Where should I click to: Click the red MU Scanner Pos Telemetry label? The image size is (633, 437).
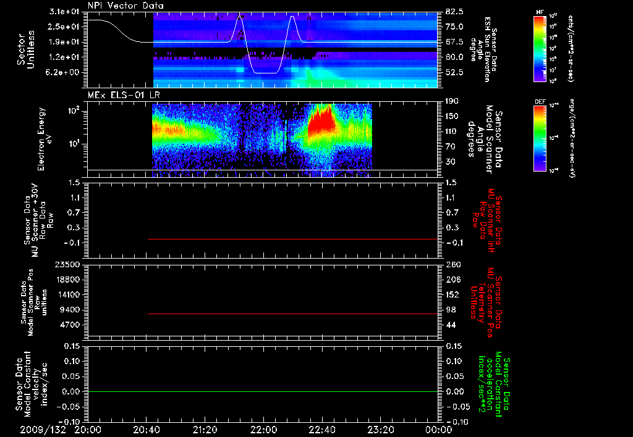coord(486,302)
